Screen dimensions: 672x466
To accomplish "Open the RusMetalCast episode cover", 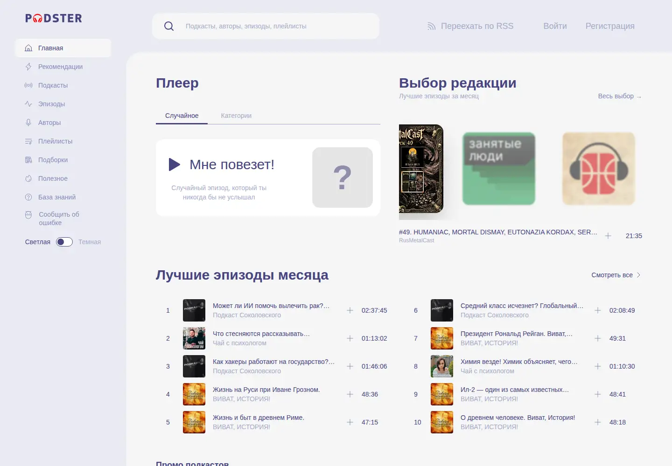I will tap(421, 169).
